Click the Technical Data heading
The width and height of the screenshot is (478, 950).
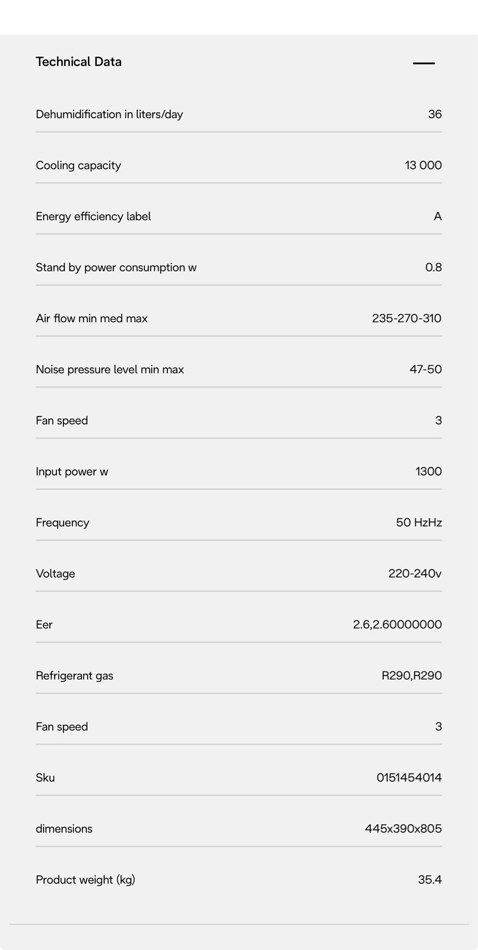[79, 62]
